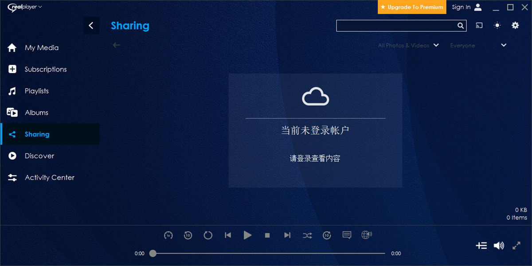The image size is (532, 266).
Task: Open the equalizer settings icon
Action: pos(481,245)
